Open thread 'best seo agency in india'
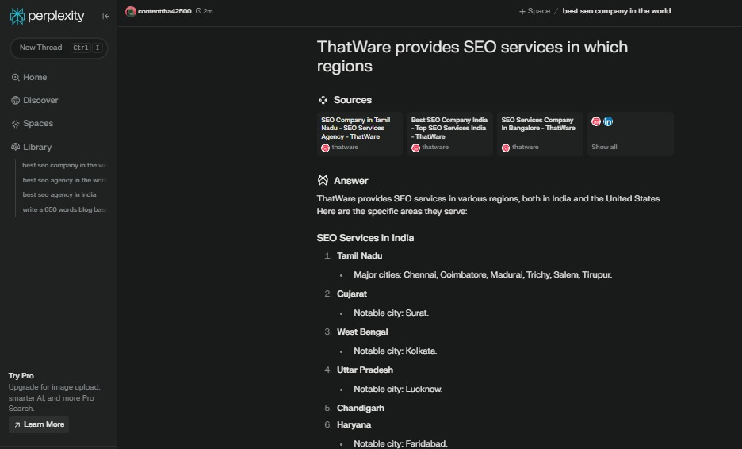This screenshot has height=449, width=742. [x=59, y=194]
